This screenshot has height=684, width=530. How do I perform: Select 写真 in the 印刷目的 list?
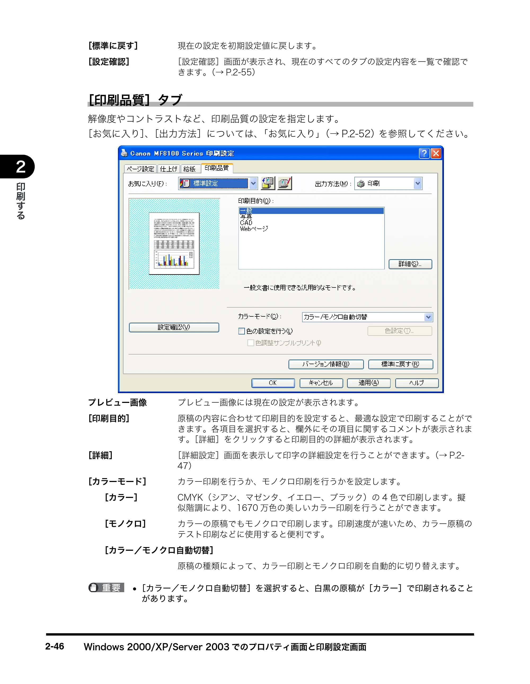click(x=311, y=217)
